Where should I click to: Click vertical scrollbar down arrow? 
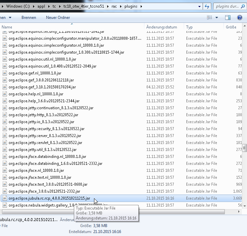tap(245, 206)
